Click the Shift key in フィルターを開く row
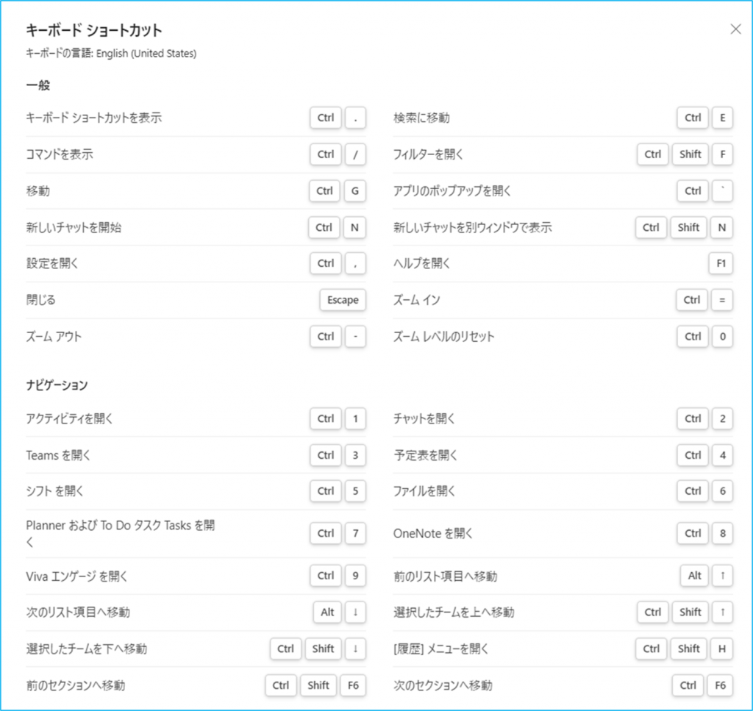753x711 pixels. click(x=690, y=154)
